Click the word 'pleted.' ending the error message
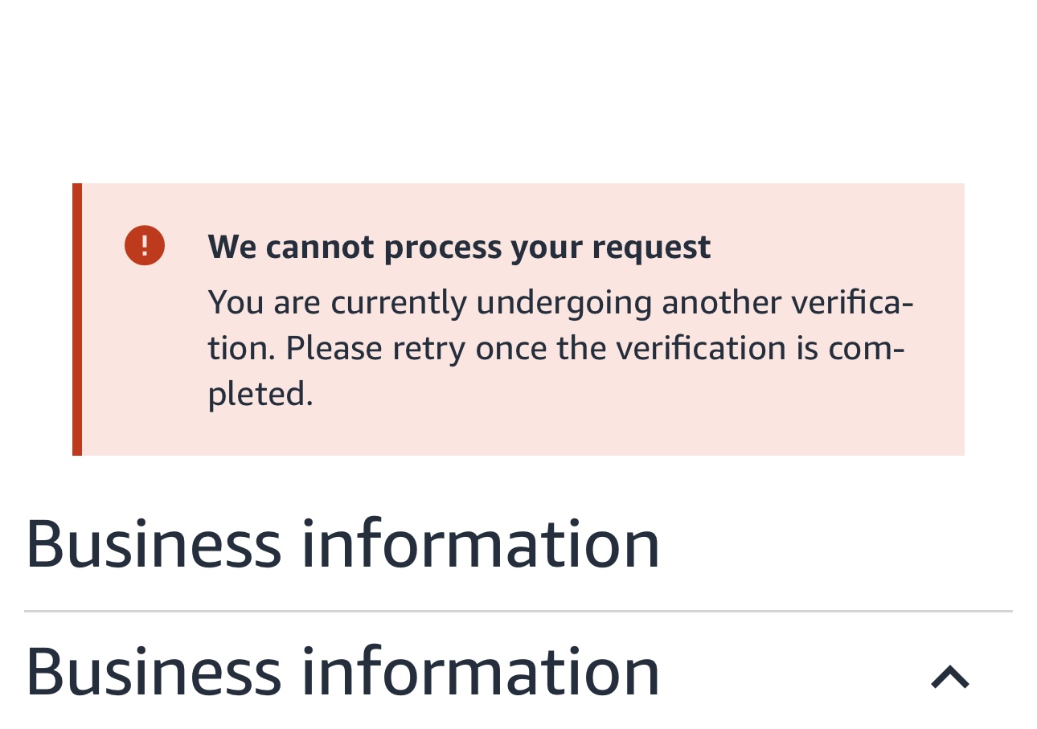The height and width of the screenshot is (729, 1037). click(260, 395)
